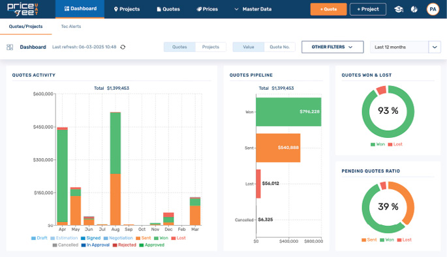Viewport: 447px width, 257px height.
Task: Click the December bar in Quotes Activity
Action: tap(168, 219)
